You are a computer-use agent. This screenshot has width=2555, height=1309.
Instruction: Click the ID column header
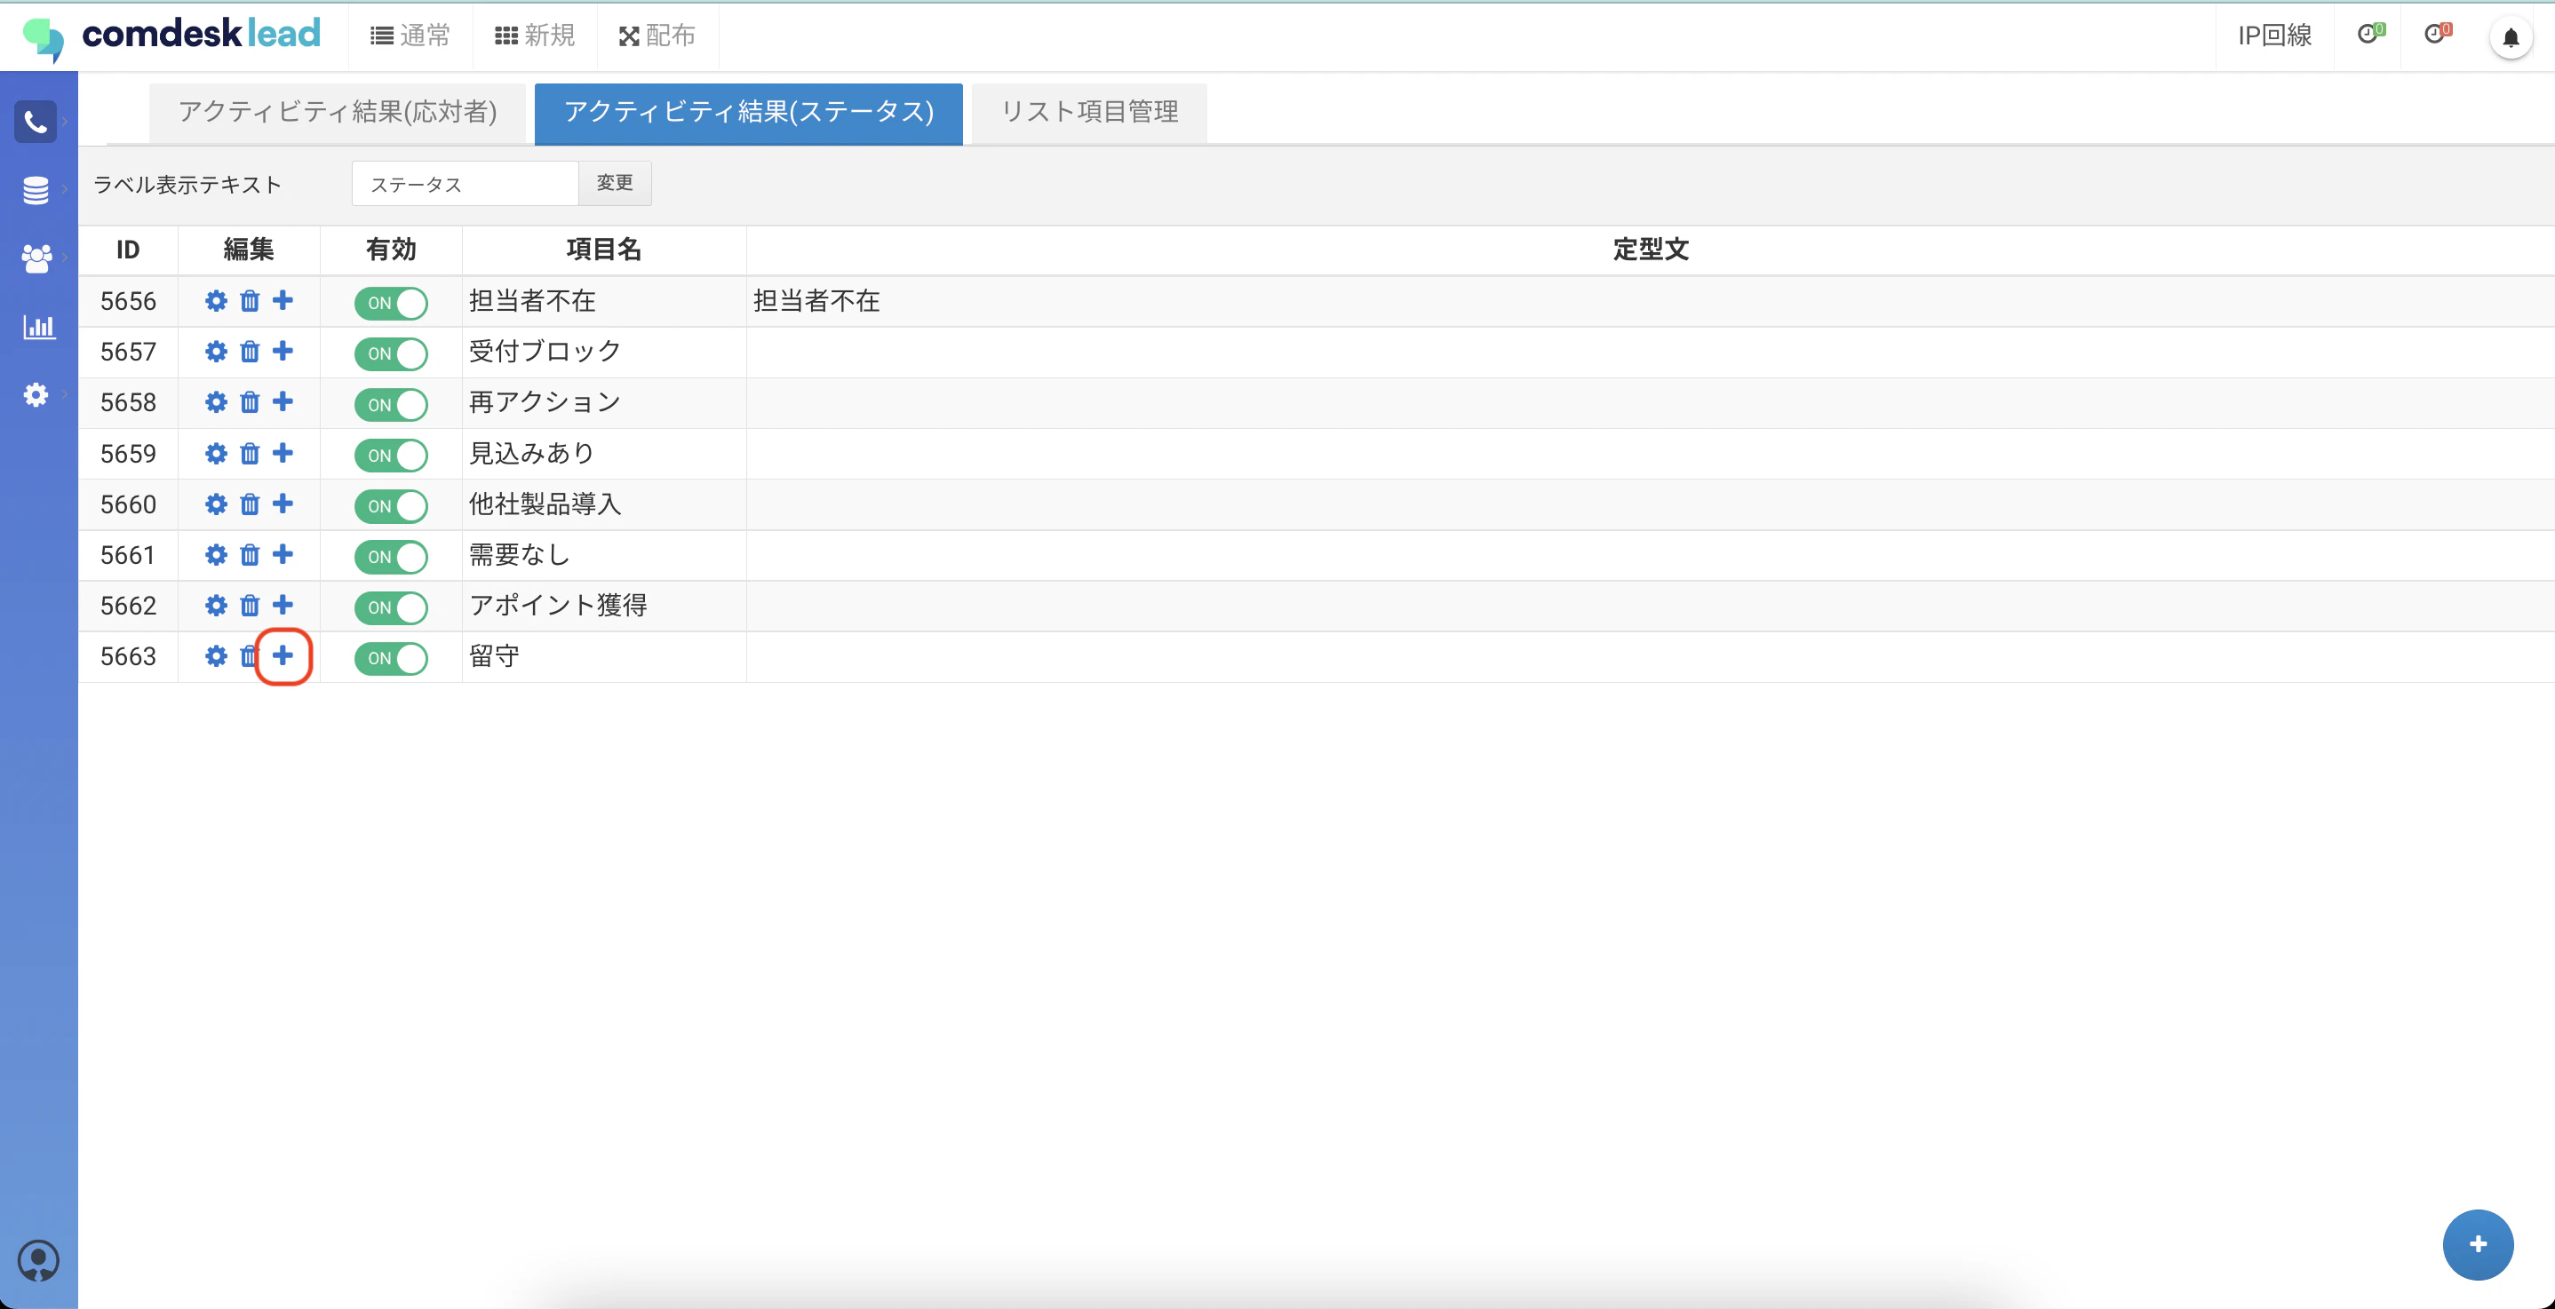click(128, 249)
